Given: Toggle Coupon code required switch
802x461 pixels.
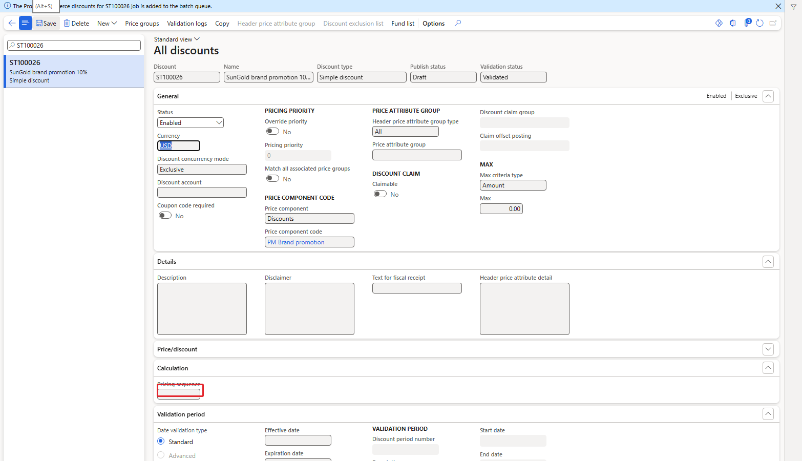Looking at the screenshot, I should (165, 216).
